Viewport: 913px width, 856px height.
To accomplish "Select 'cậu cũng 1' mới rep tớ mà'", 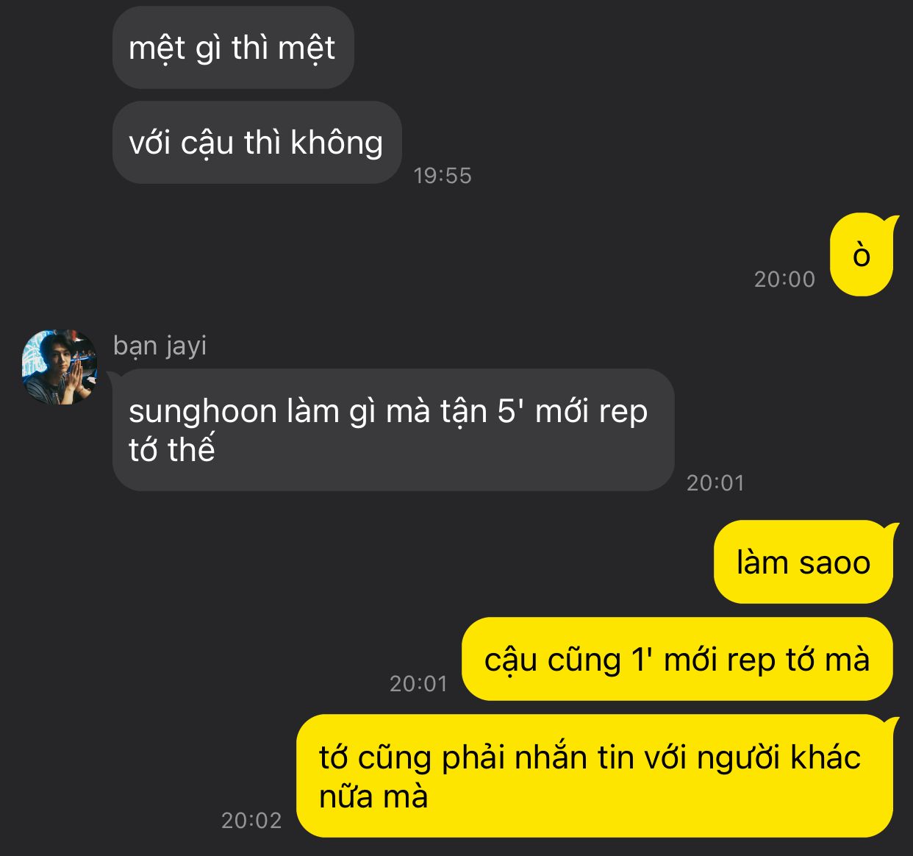I will (x=677, y=660).
